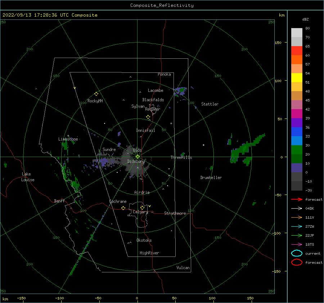
Task: Click the yellow diamond marker near Cochrane
Action: point(123,208)
